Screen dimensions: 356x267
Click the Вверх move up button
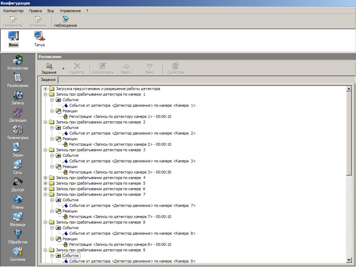(126, 68)
